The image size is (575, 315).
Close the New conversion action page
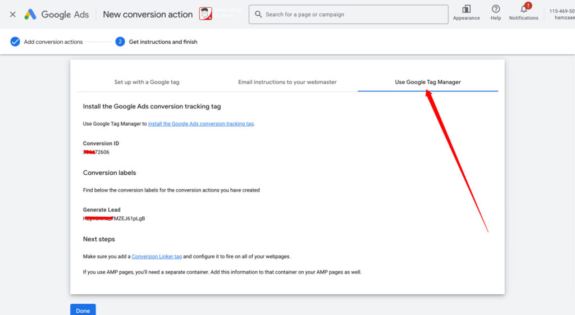pyautogui.click(x=12, y=15)
